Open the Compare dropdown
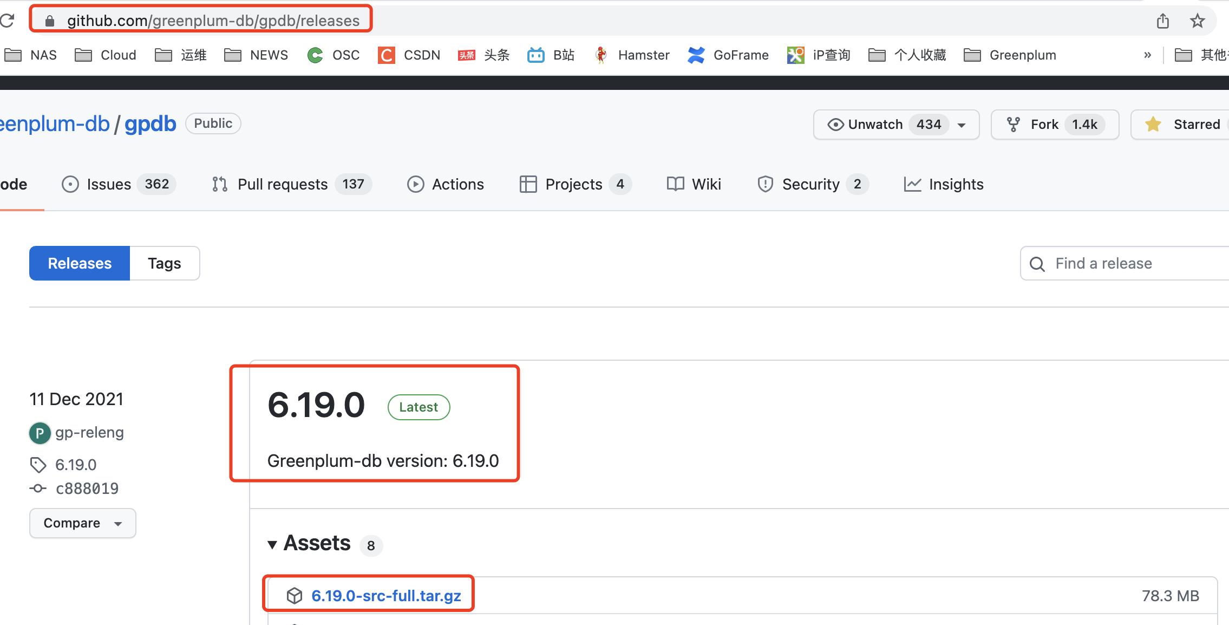 [x=82, y=523]
